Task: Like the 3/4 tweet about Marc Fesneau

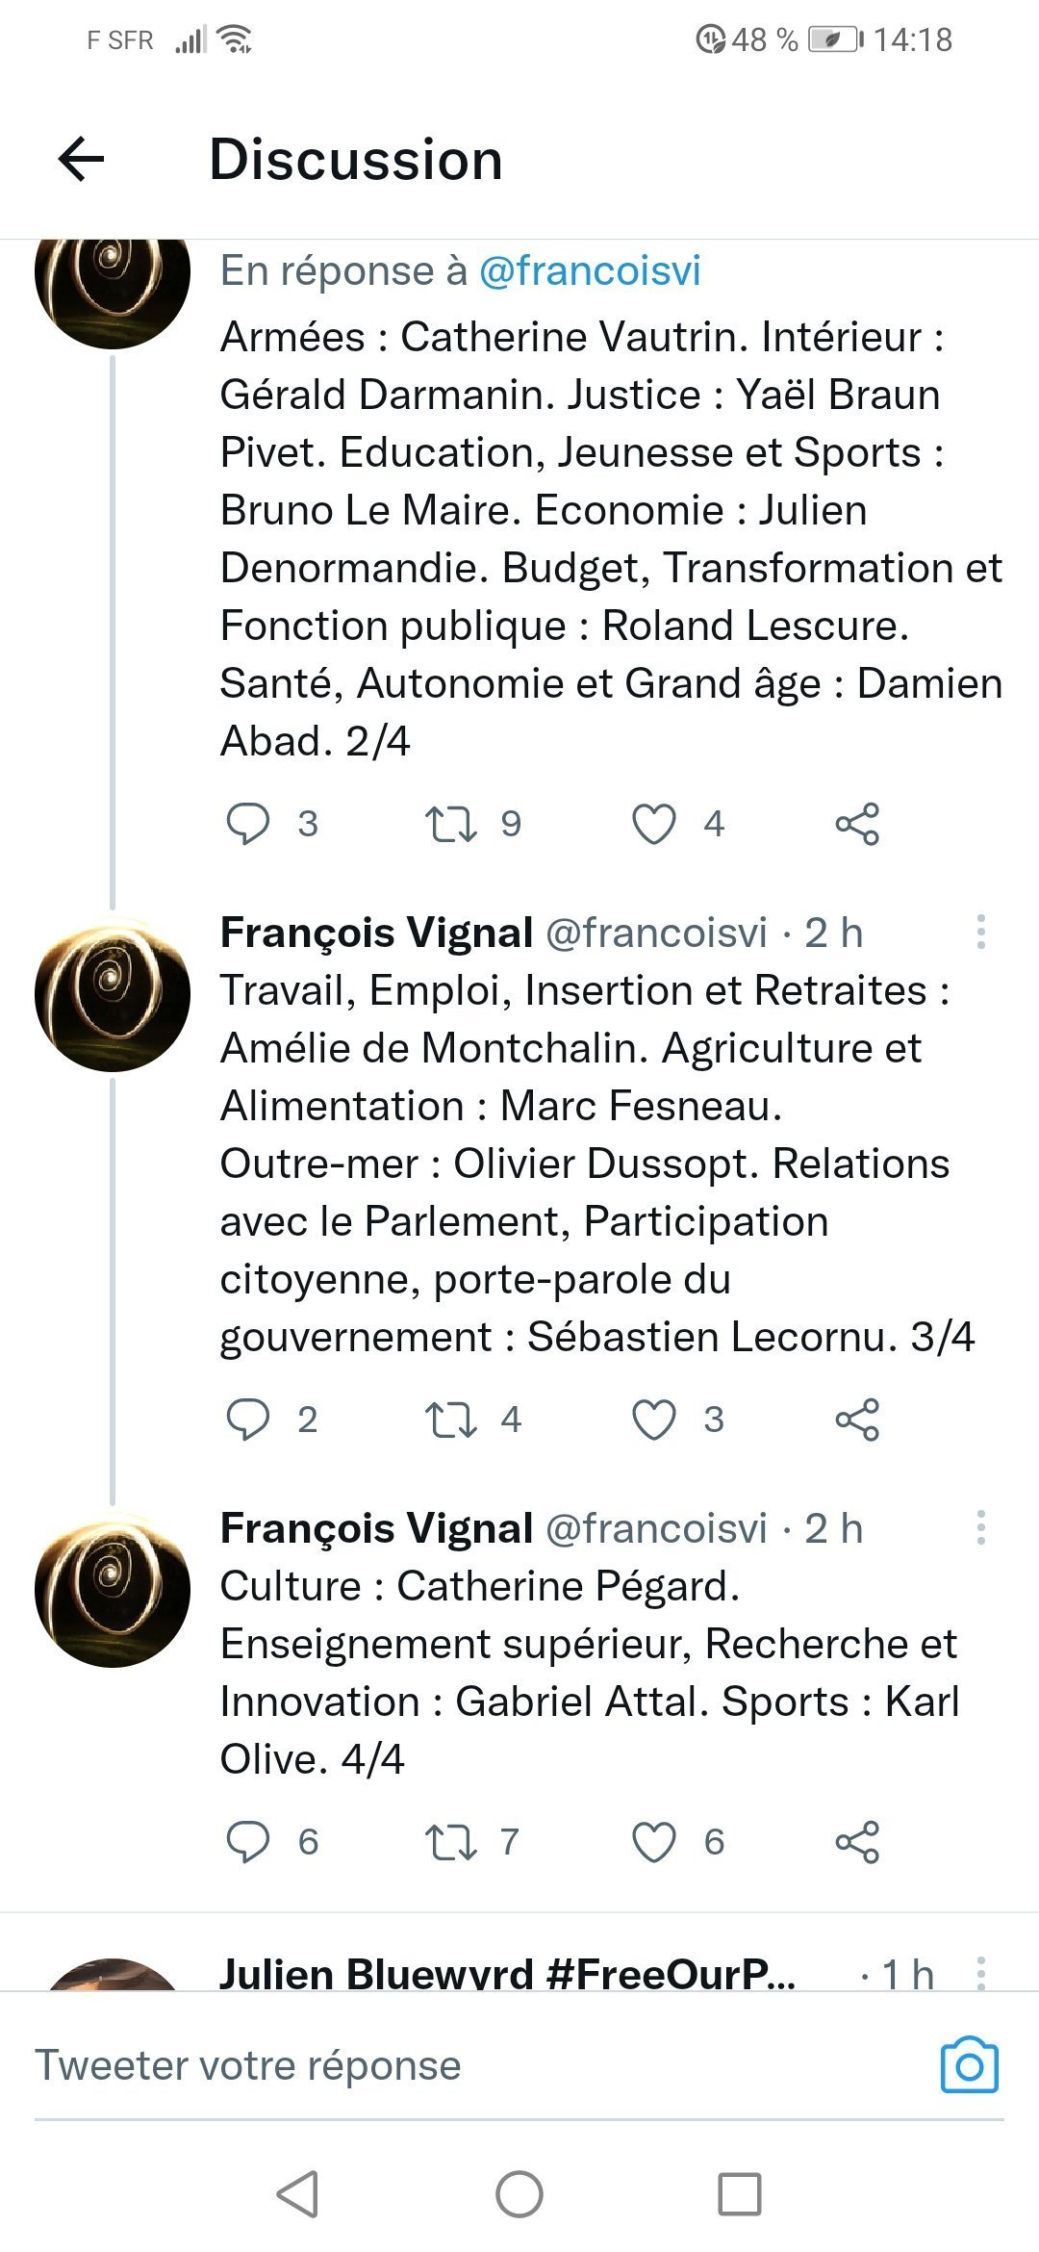Action: click(653, 1420)
